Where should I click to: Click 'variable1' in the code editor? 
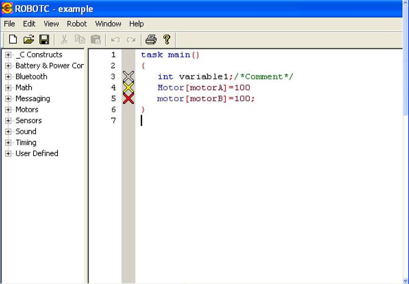click(x=204, y=76)
